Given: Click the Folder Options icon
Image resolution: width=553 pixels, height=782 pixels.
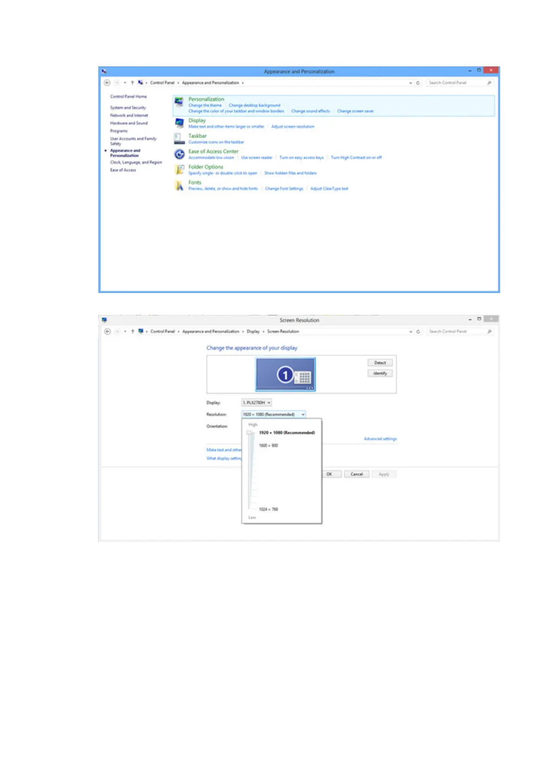Looking at the screenshot, I should [179, 170].
